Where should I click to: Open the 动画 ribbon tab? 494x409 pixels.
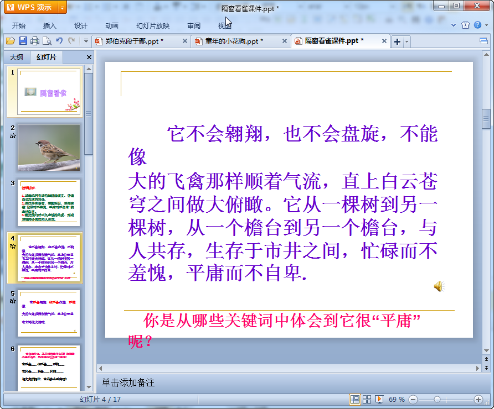[112, 26]
